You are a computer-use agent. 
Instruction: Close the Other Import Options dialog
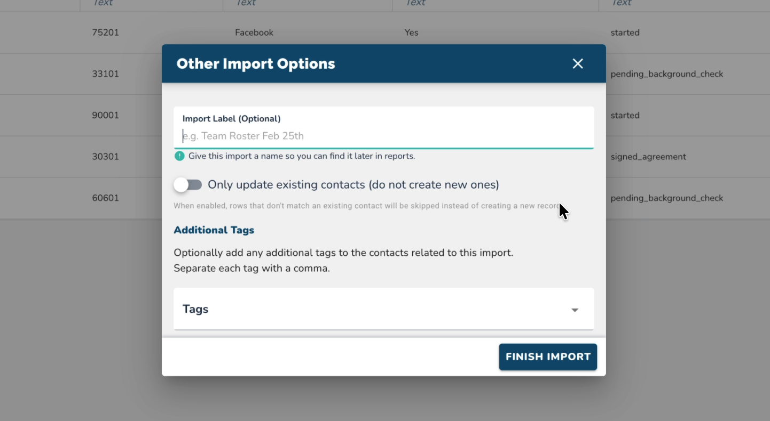click(577, 64)
